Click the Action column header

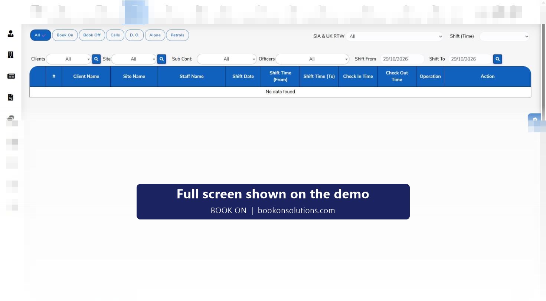(488, 76)
